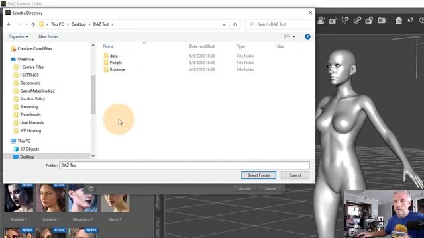Select This PC in the breadcrumb path
The width and height of the screenshot is (424, 238).
coord(58,24)
